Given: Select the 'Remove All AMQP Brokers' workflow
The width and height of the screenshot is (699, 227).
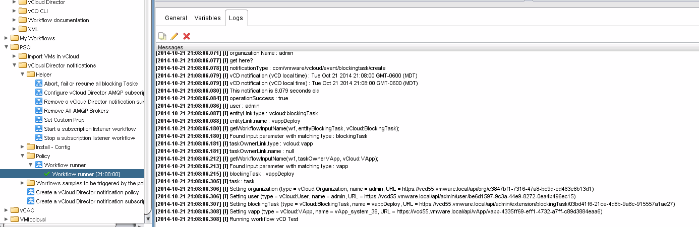Looking at the screenshot, I should 76,111.
